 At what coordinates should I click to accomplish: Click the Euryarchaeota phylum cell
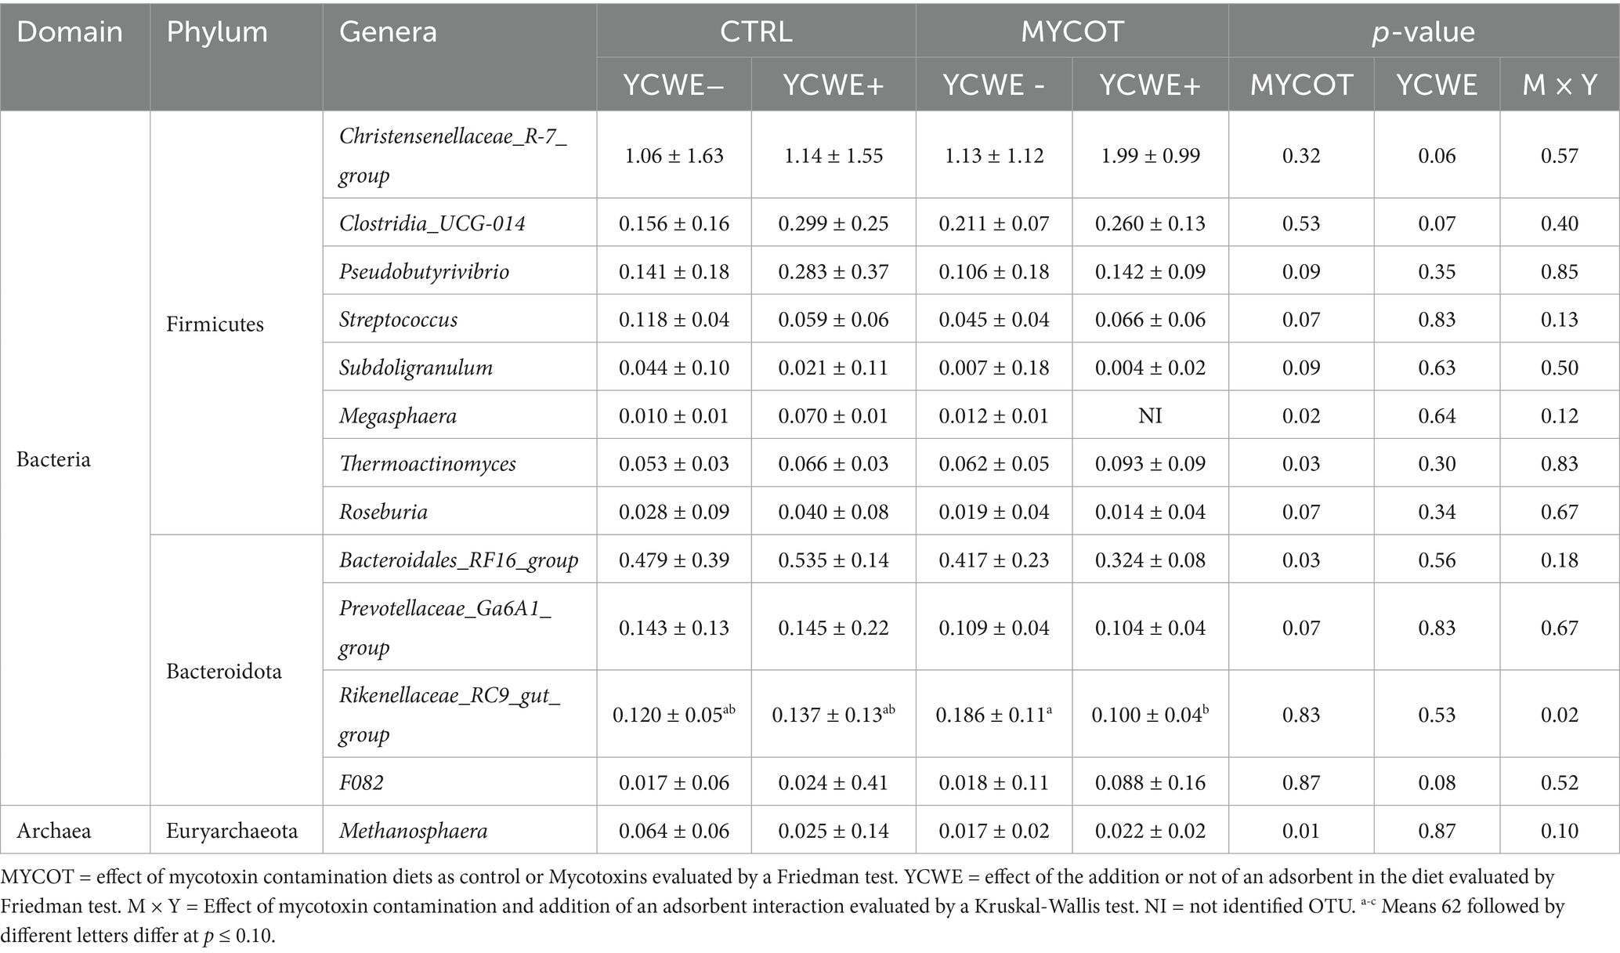[x=232, y=831]
